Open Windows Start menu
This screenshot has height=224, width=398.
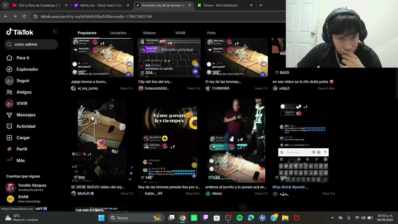[101, 218]
